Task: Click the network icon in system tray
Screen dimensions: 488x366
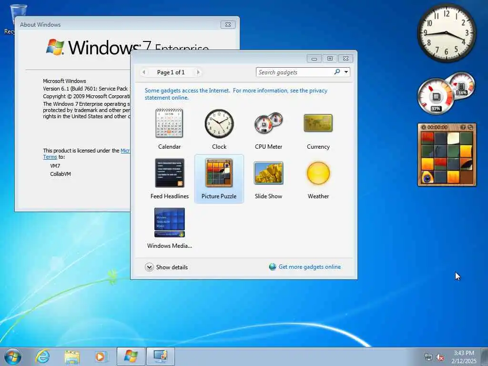Action: coord(428,357)
